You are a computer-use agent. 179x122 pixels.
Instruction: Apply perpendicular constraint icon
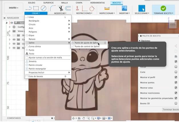pyautogui.click(x=85, y=8)
